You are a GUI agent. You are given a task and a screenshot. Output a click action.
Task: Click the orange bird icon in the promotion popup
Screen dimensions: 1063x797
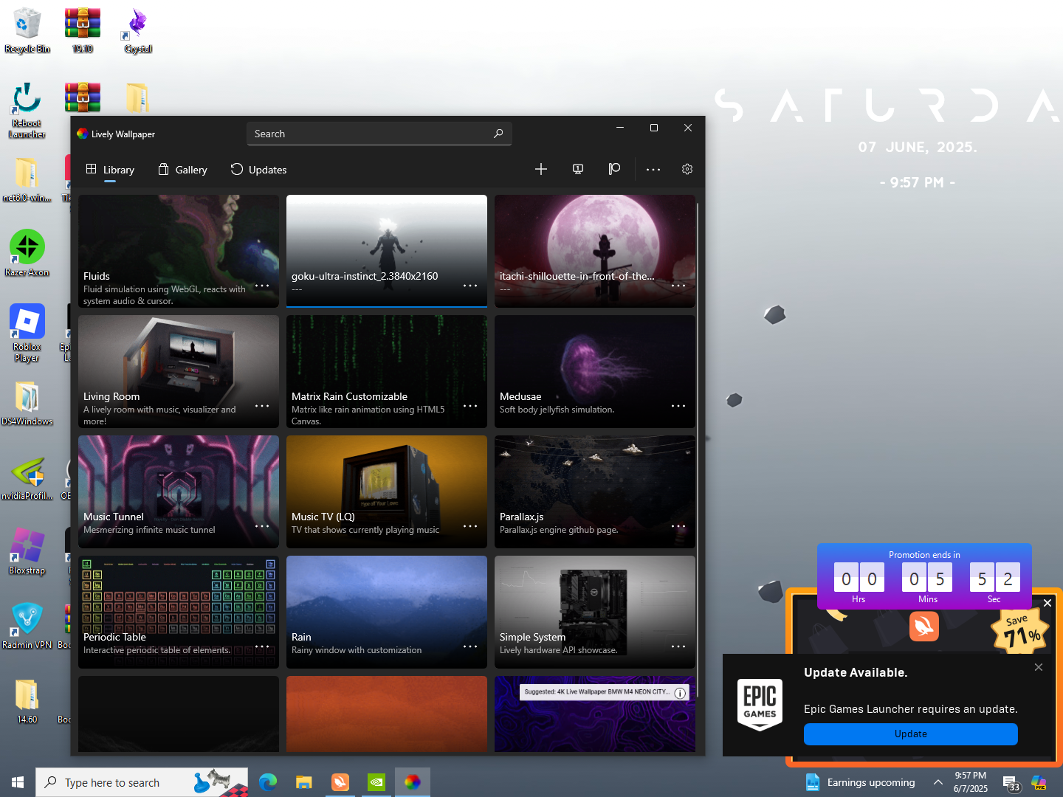tap(924, 627)
